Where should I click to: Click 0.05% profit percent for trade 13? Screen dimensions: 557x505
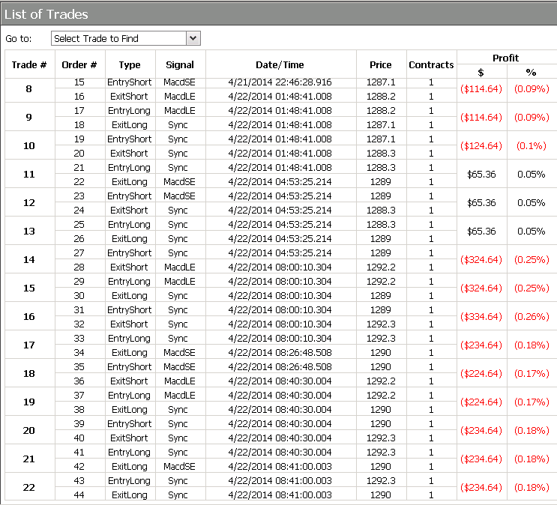(x=532, y=232)
